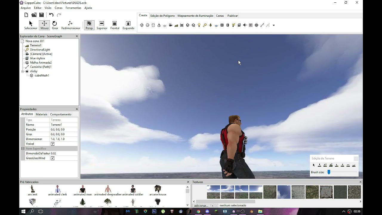
Task: Adjust the Brush size slider handle
Action: [x=329, y=172]
